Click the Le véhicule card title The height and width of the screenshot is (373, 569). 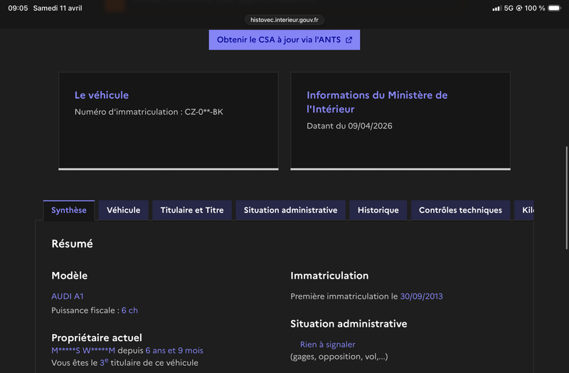pos(102,95)
